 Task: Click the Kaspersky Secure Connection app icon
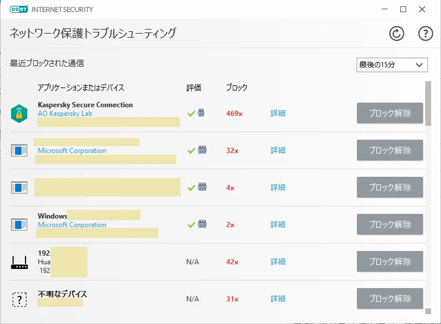pyautogui.click(x=19, y=113)
